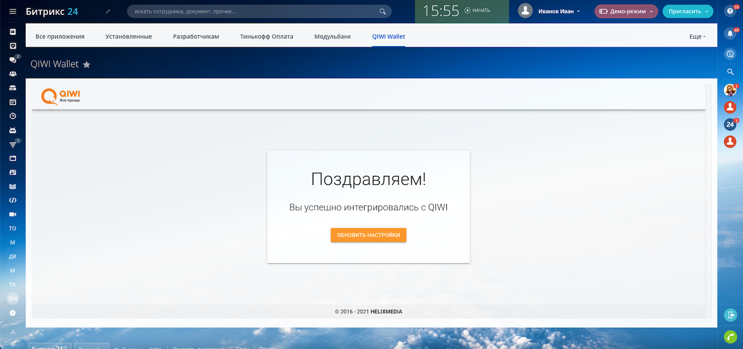
Task: Open the tasks checkmark icon in sidebar
Action: (x=13, y=46)
